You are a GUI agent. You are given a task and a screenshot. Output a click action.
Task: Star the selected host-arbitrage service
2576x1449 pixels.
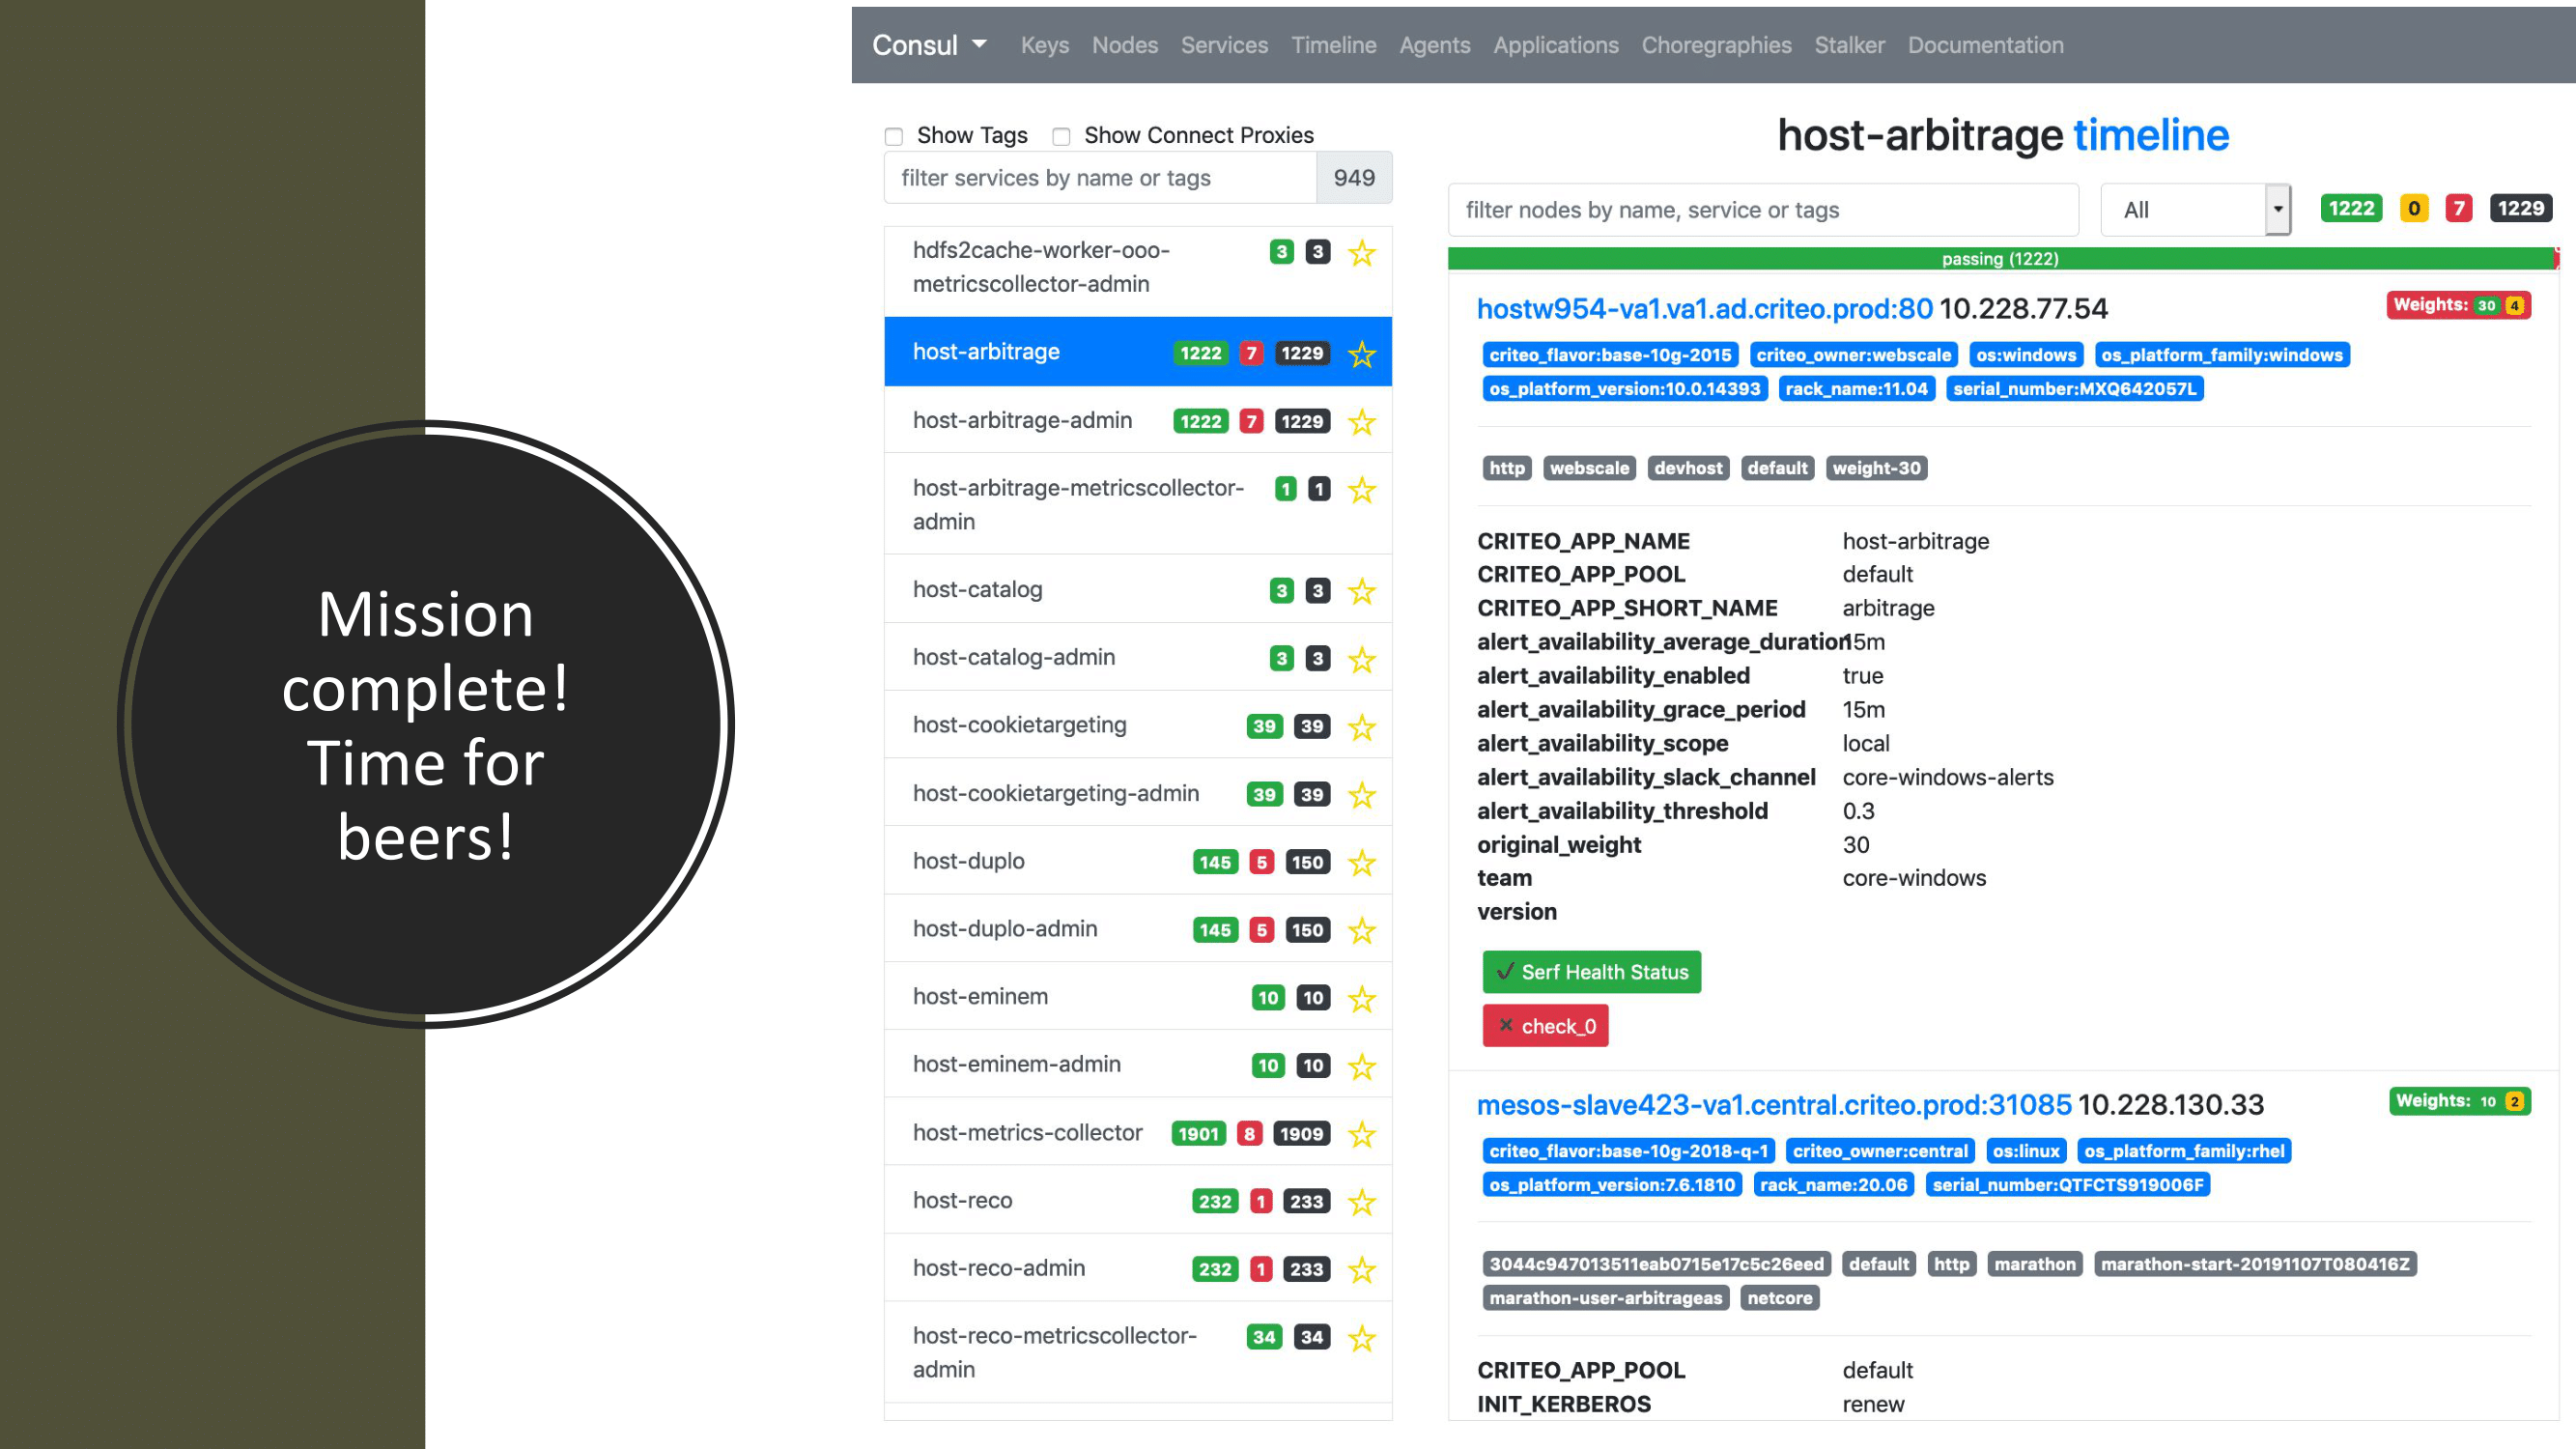pyautogui.click(x=1361, y=354)
